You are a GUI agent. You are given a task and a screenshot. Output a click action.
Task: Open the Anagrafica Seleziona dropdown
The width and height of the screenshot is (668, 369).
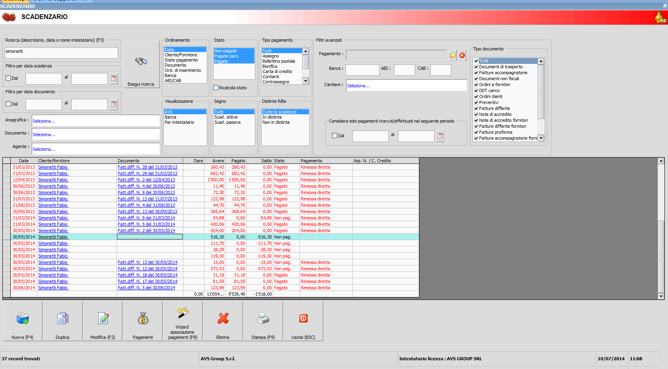click(x=95, y=121)
